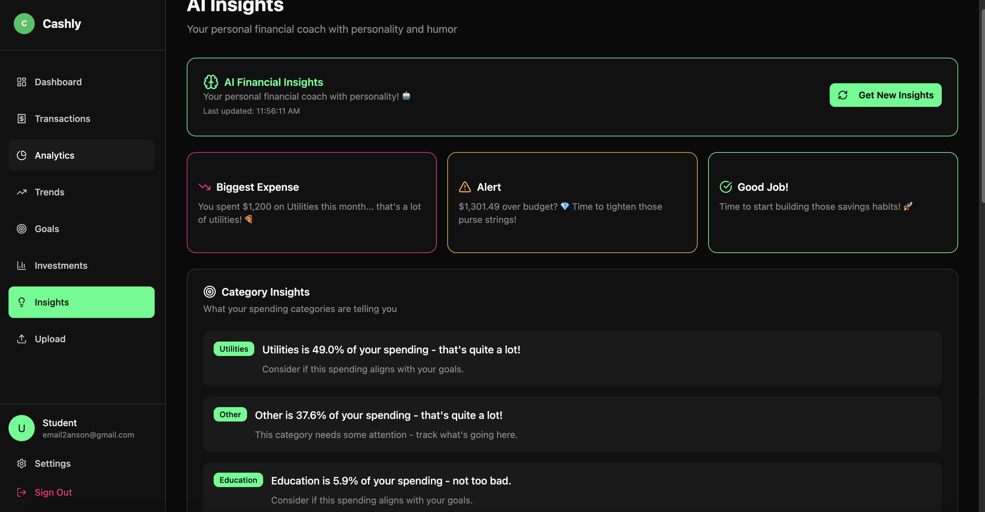
Task: Click the Dashboard grid icon
Action: [x=21, y=82]
